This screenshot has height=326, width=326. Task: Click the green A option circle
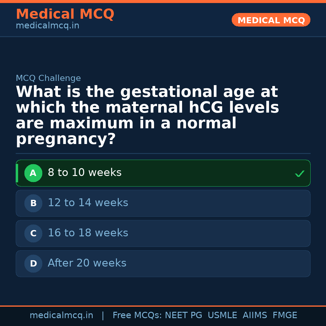click(33, 173)
